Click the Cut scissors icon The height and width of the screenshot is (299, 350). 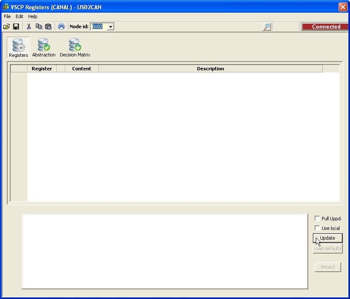tap(29, 27)
